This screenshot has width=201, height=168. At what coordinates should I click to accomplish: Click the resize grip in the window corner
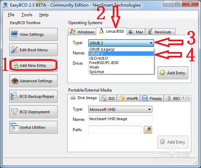(195, 162)
